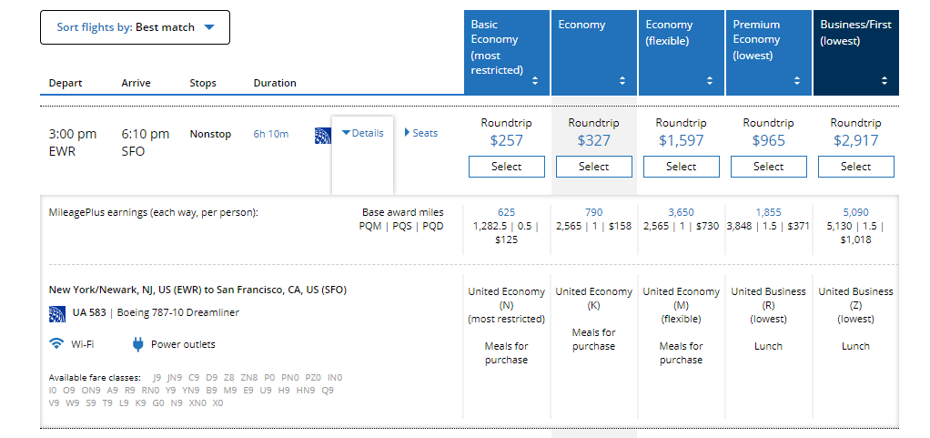930x438 pixels.
Task: Click the 6:10 pm arrival time
Action: coord(146,134)
